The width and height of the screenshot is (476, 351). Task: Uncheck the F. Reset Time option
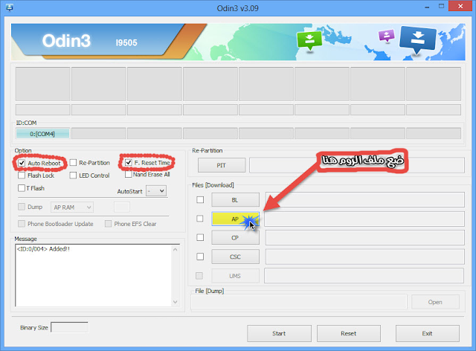coord(129,163)
